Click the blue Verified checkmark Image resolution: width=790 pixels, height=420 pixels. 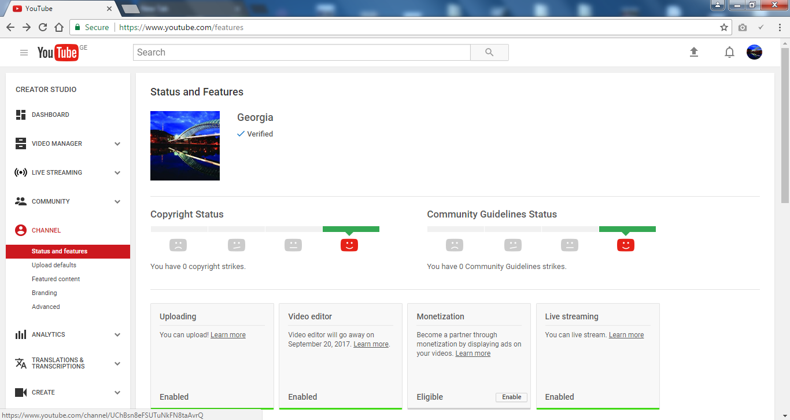click(x=241, y=134)
